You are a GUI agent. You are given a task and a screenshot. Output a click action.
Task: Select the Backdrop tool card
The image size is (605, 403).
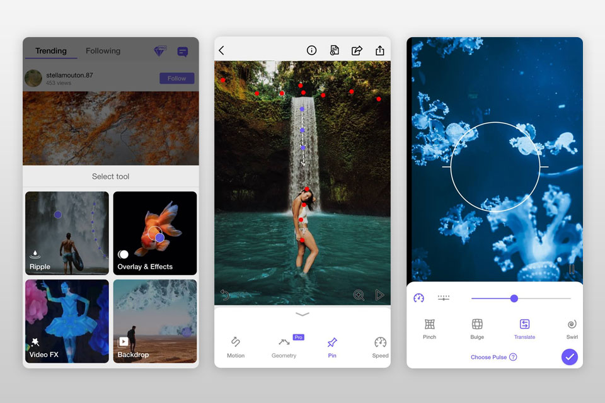(x=155, y=321)
